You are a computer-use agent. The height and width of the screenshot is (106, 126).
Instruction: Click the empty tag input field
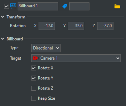79,6
